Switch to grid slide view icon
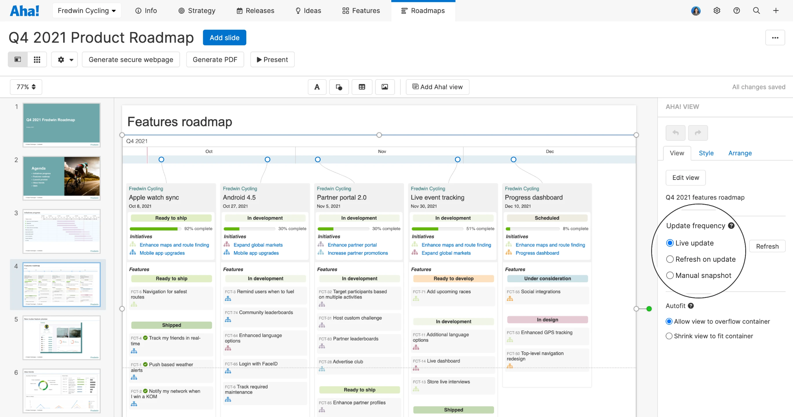 (37, 60)
